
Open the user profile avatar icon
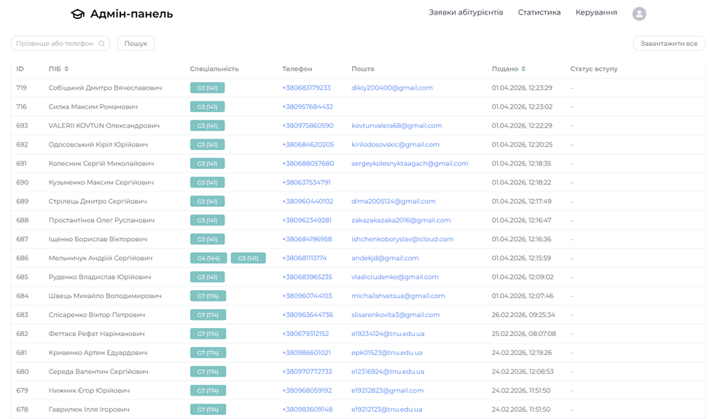(639, 14)
